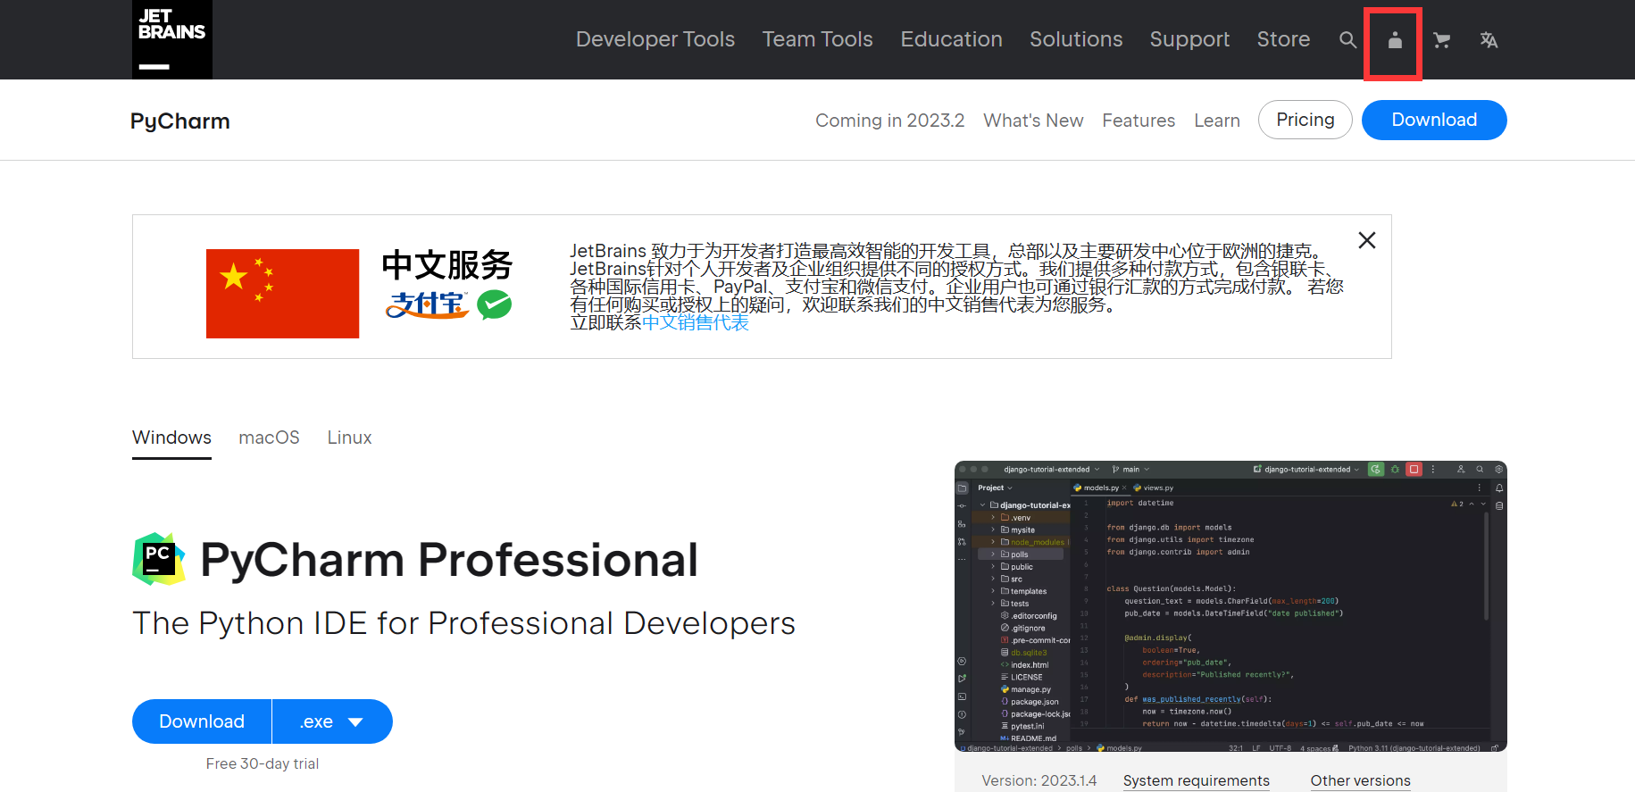Open the language selector icon

[x=1489, y=40]
